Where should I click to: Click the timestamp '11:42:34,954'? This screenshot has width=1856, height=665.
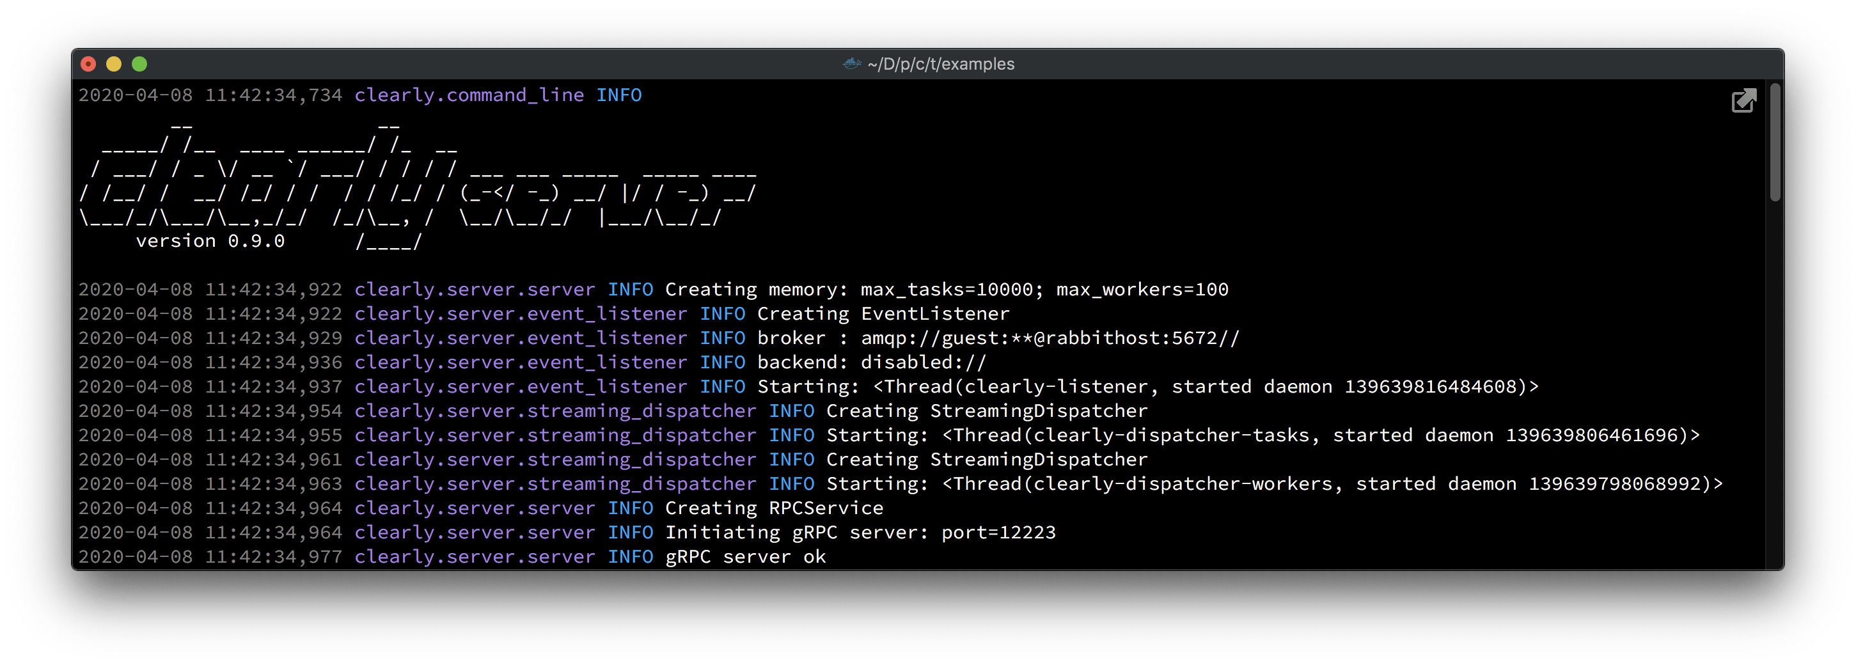[x=273, y=411]
